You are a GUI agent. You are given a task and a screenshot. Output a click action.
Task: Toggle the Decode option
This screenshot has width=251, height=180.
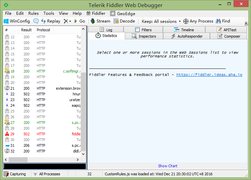[124, 21]
